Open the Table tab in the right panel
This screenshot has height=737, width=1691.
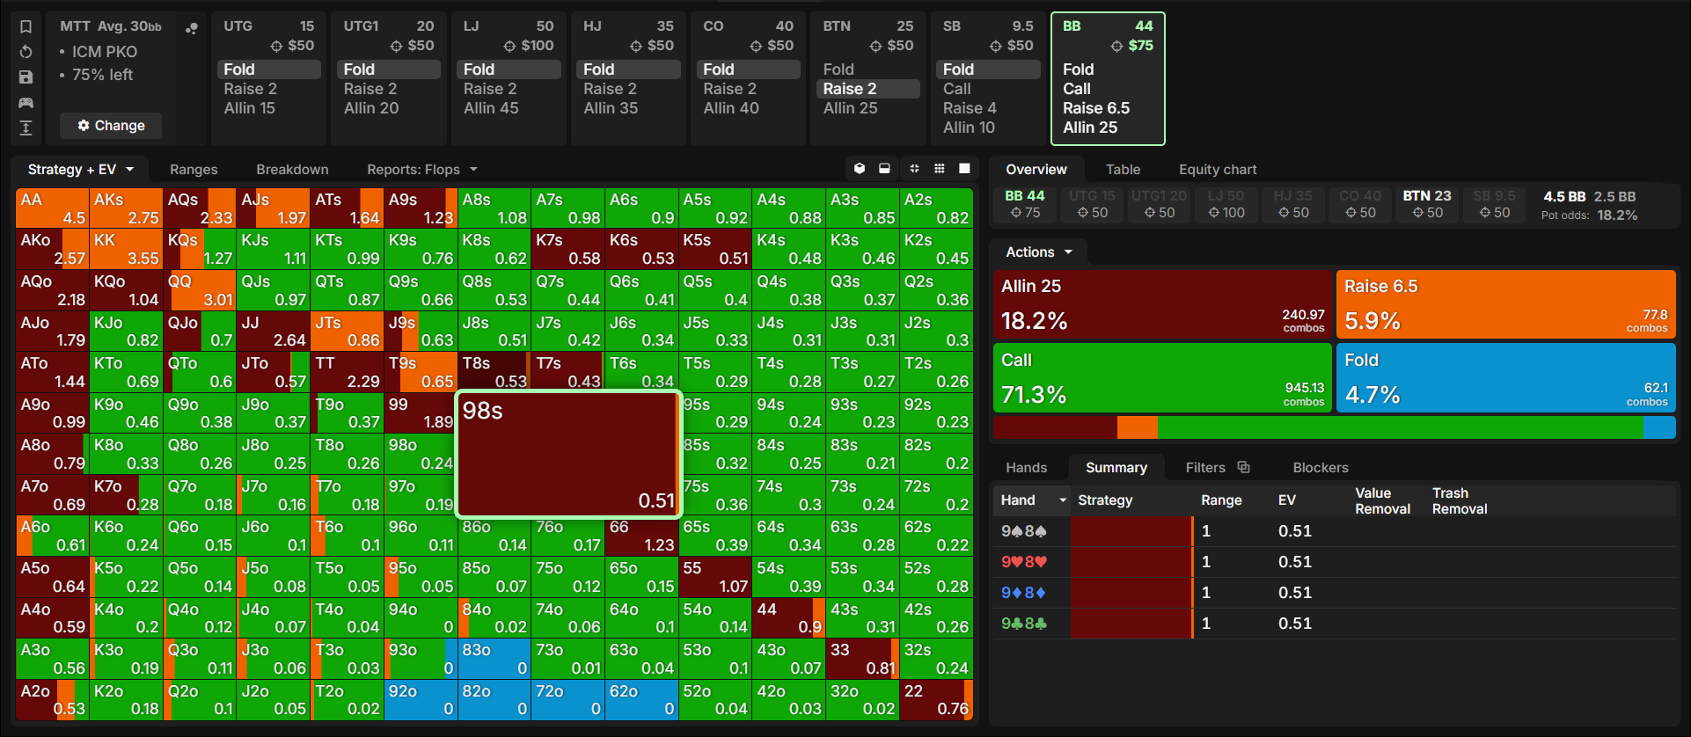pos(1123,170)
